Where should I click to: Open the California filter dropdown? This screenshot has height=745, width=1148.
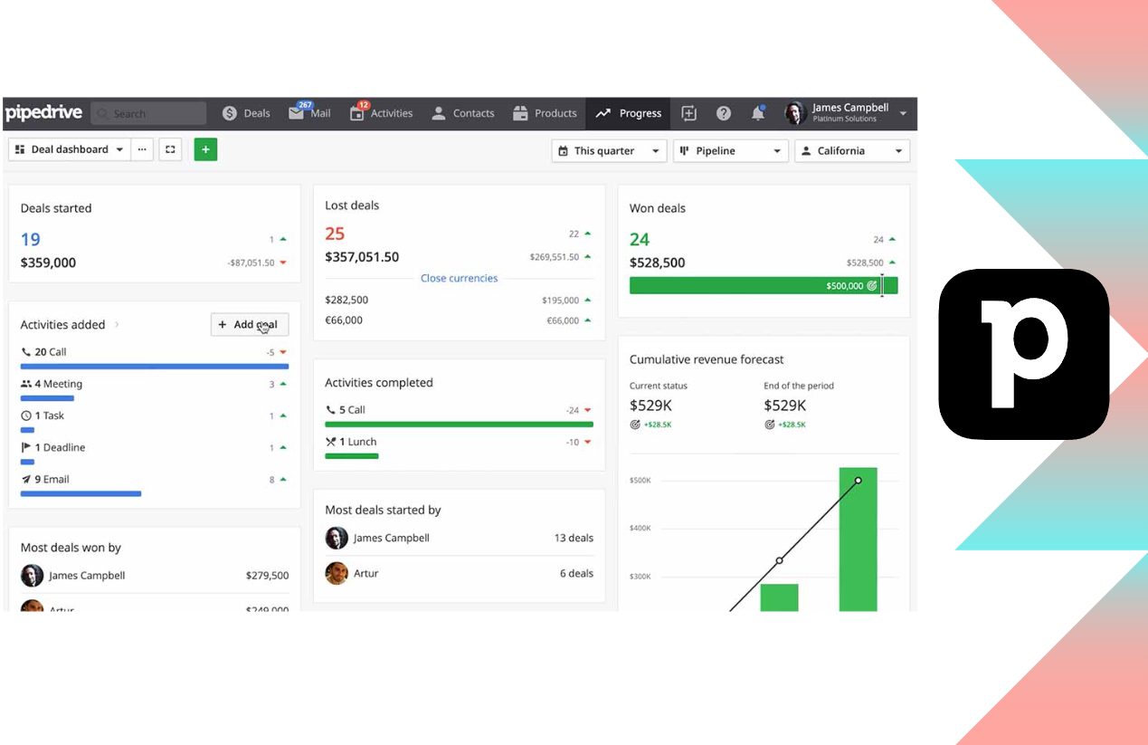[852, 151]
